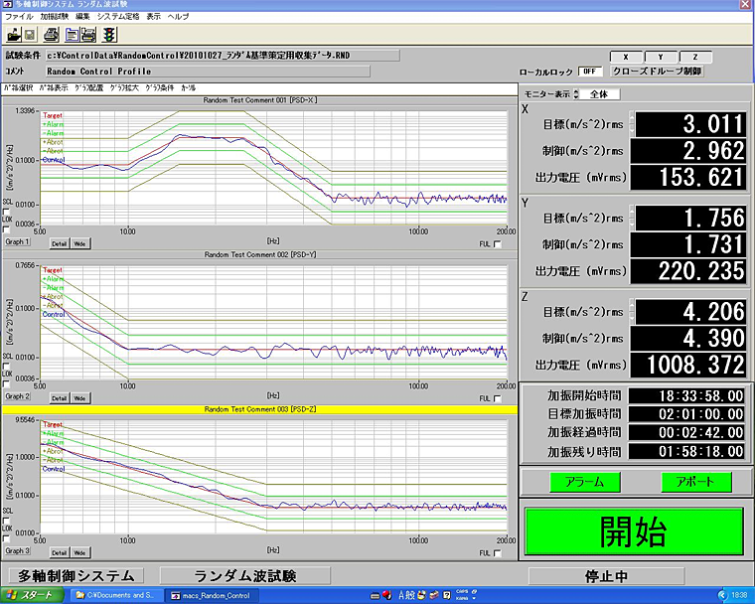
Task: Toggle SCL checkbox on Graph 1
Action: point(6,211)
